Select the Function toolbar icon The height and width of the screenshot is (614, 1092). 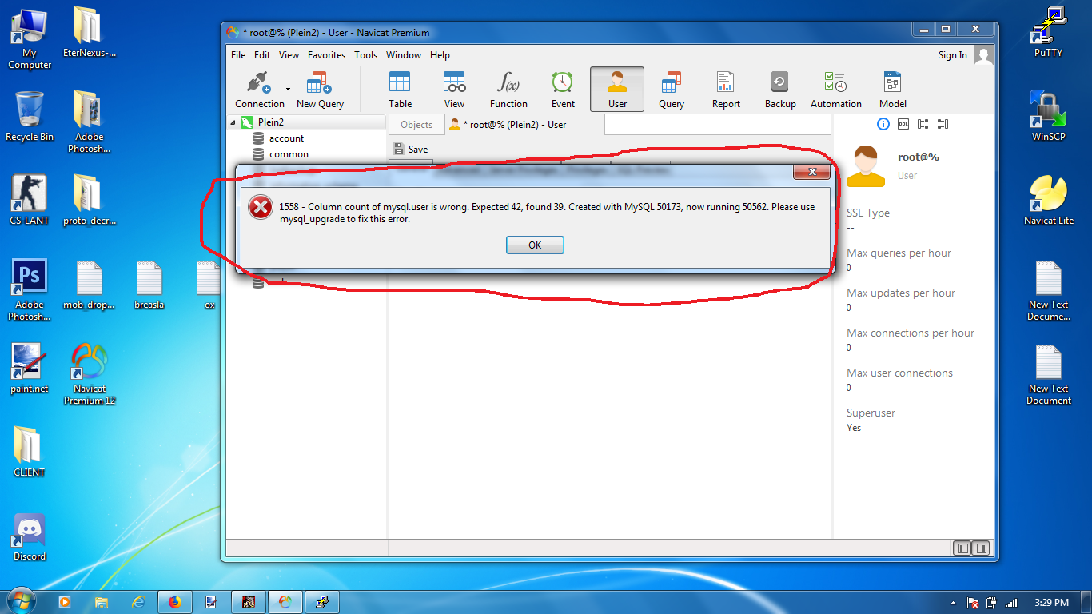coord(508,90)
